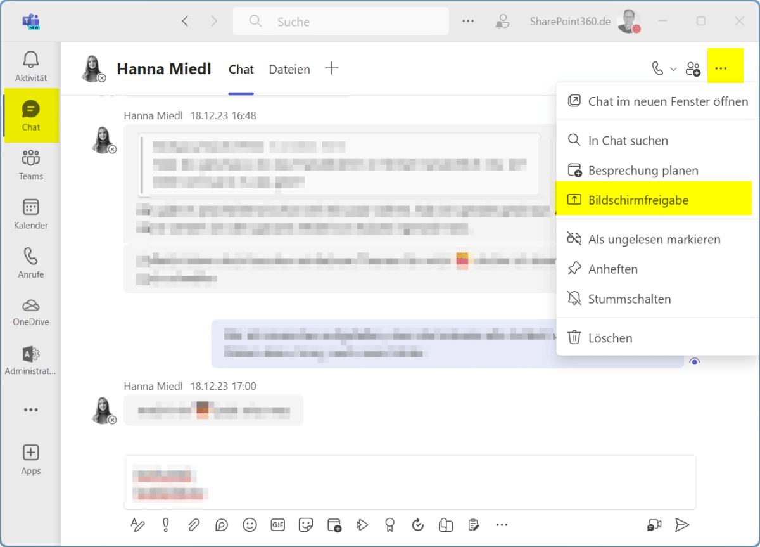760x547 pixels.
Task: Open Kalender from the left rail
Action: pos(31,214)
